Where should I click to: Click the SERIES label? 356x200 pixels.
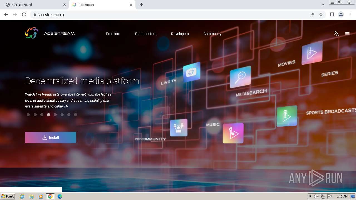click(x=330, y=74)
